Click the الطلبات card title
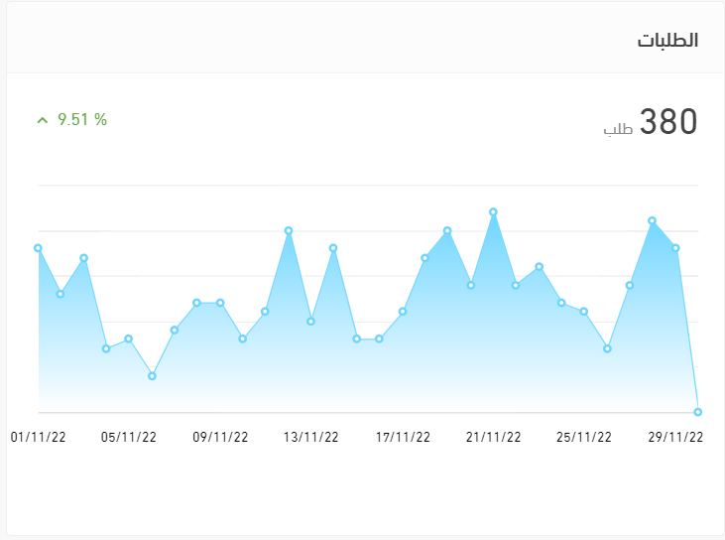Viewport: 725px width, 540px height. 666,41
